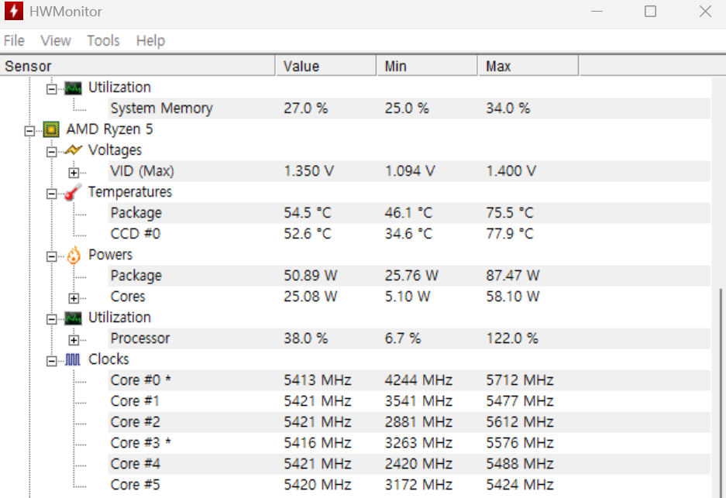The height and width of the screenshot is (498, 726).
Task: Select the Core #4 clock row
Action: point(409,464)
